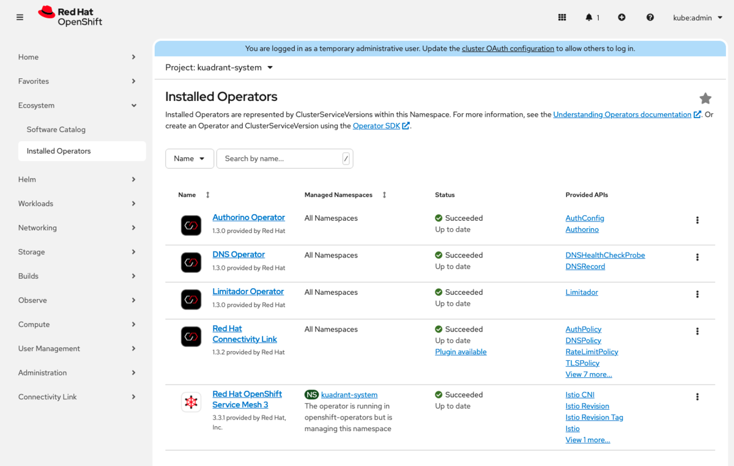Expand the Observe navigation section
Screen dimensions: 734x466
78,300
